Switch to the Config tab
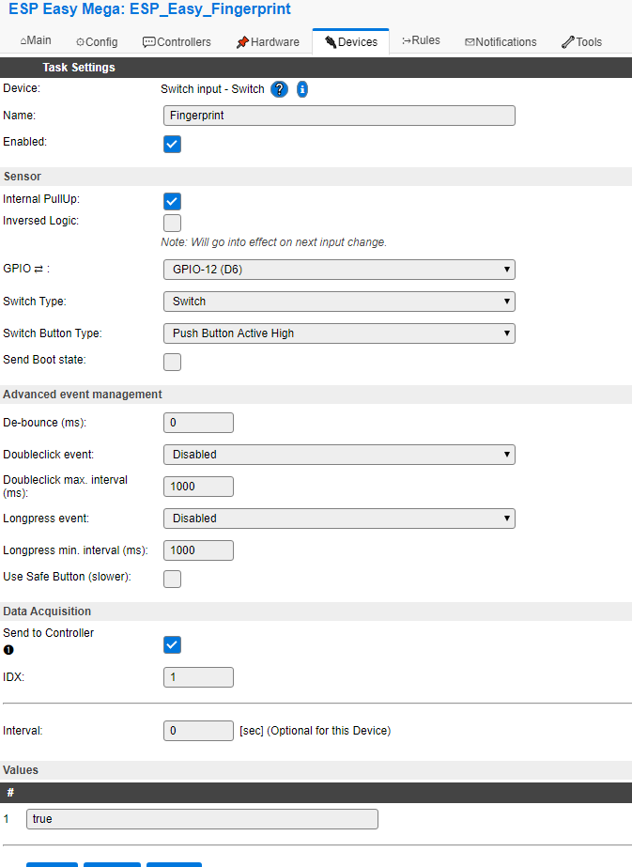 click(x=97, y=42)
